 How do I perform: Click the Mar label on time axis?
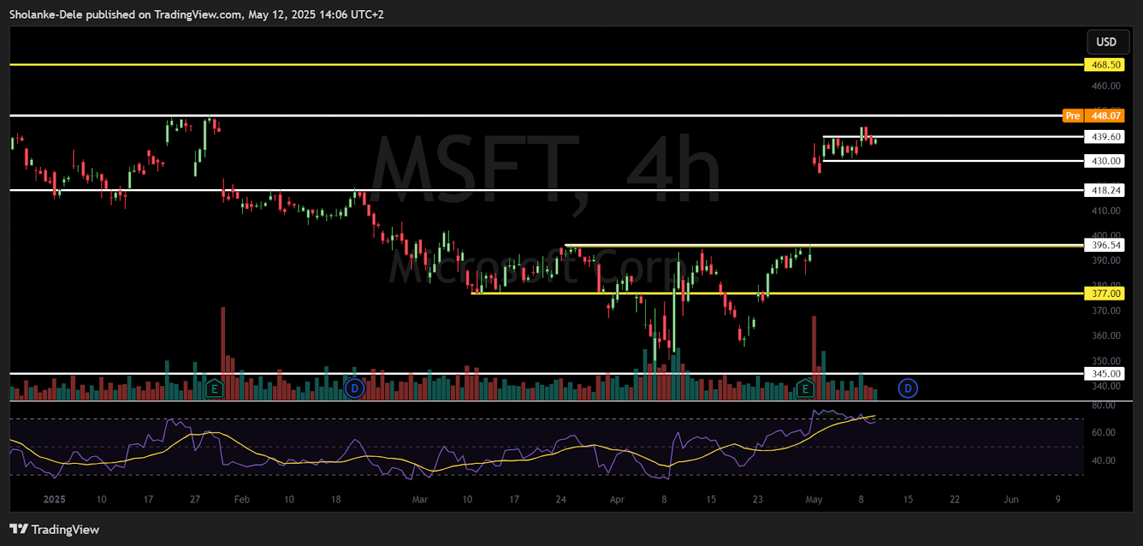(x=420, y=500)
